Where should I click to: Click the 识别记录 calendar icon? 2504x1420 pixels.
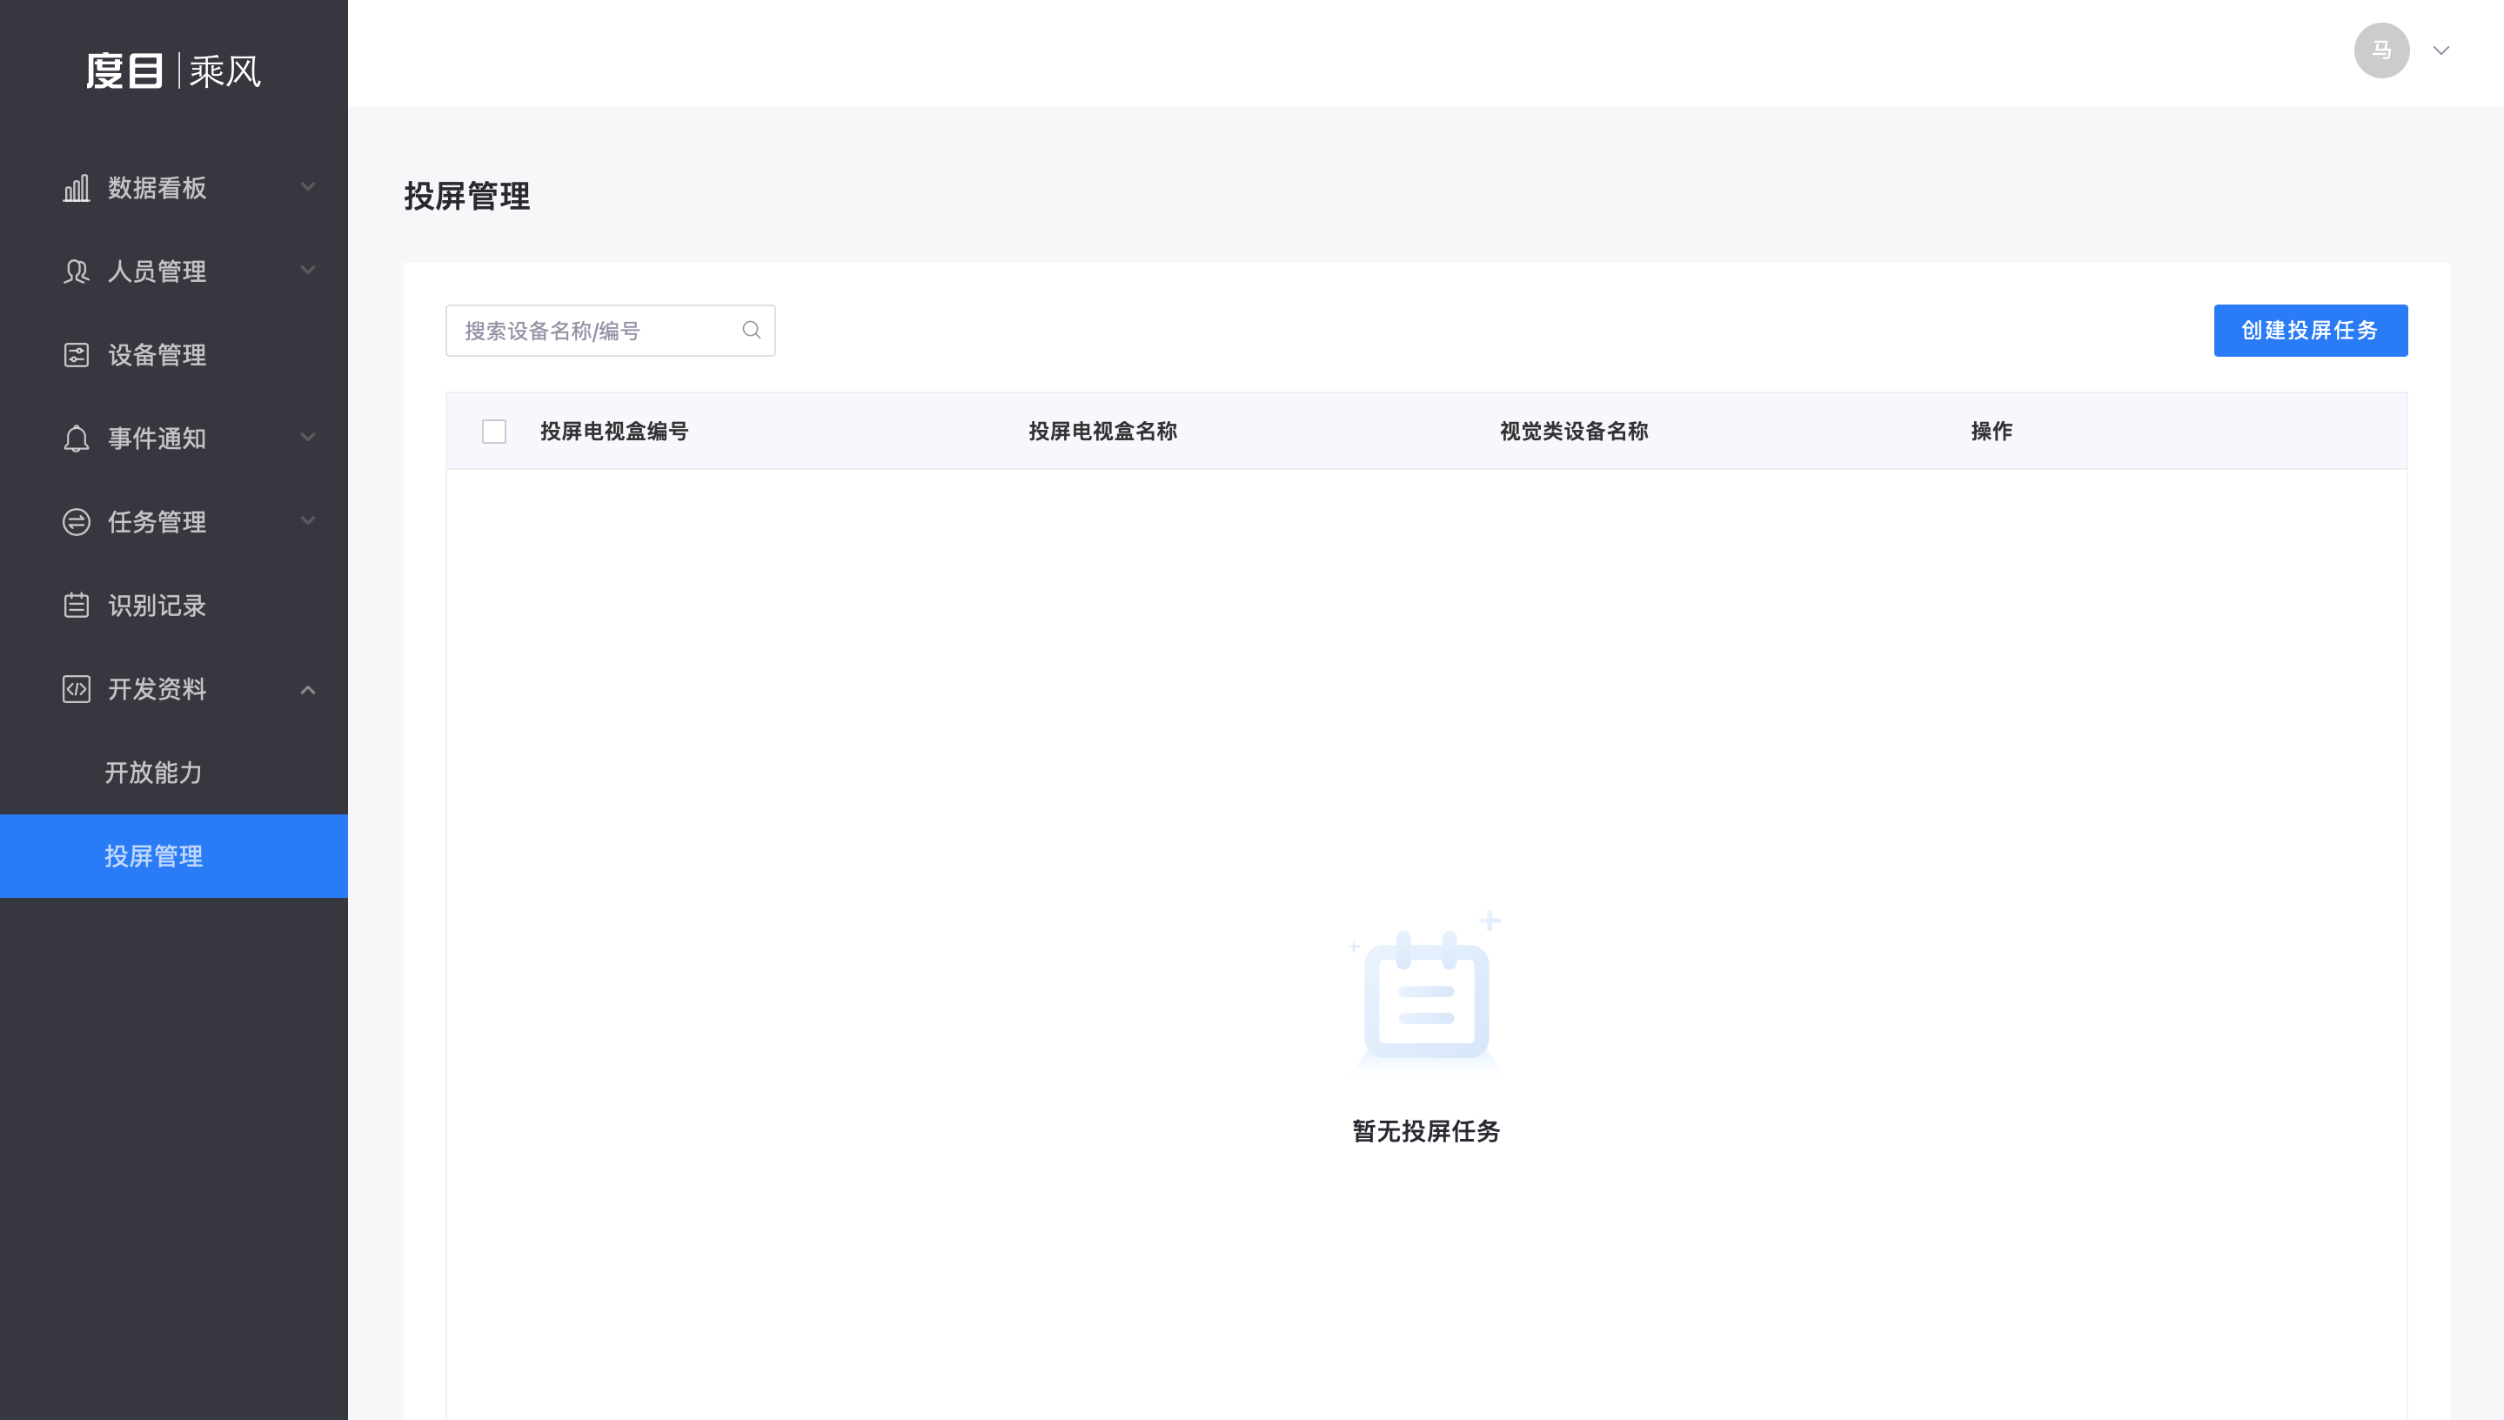coord(76,606)
